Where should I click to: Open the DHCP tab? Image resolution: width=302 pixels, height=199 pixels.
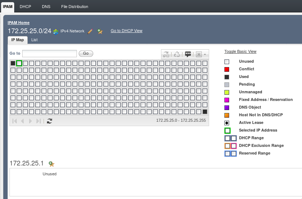click(25, 7)
